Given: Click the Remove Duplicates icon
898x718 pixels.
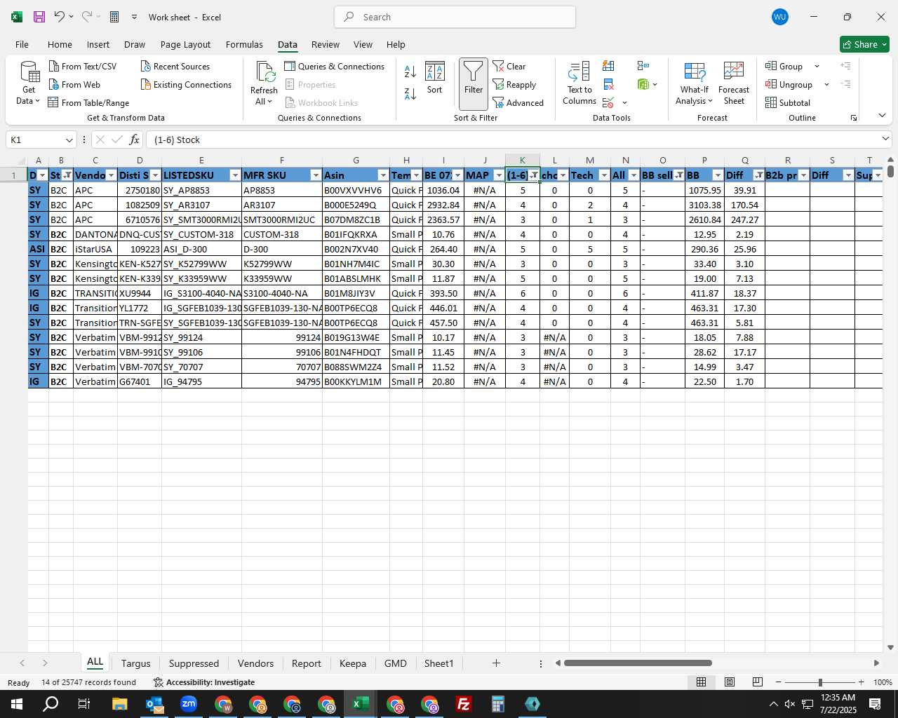Looking at the screenshot, I should [608, 84].
